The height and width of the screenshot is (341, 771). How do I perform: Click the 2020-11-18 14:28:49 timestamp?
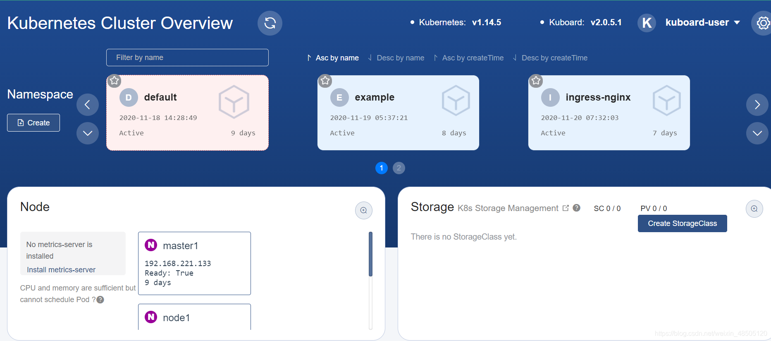click(158, 118)
